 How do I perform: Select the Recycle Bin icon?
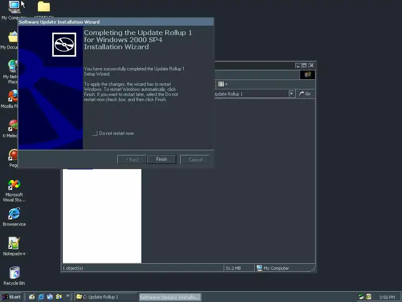pos(14,276)
